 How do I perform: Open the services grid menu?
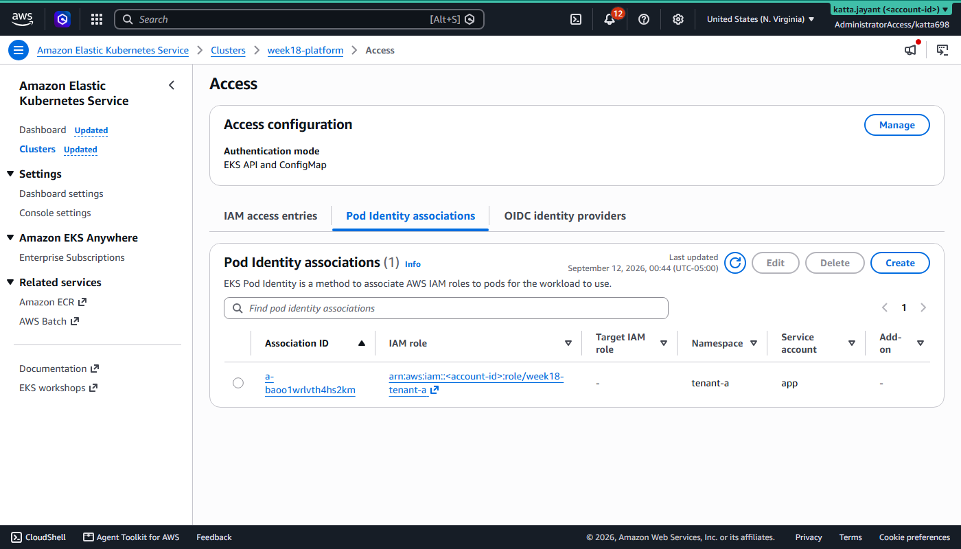pos(97,19)
